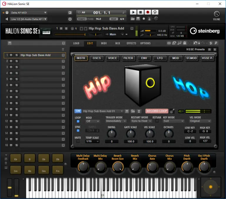Toggle the lock icon in the toolbar

pyautogui.click(x=185, y=43)
